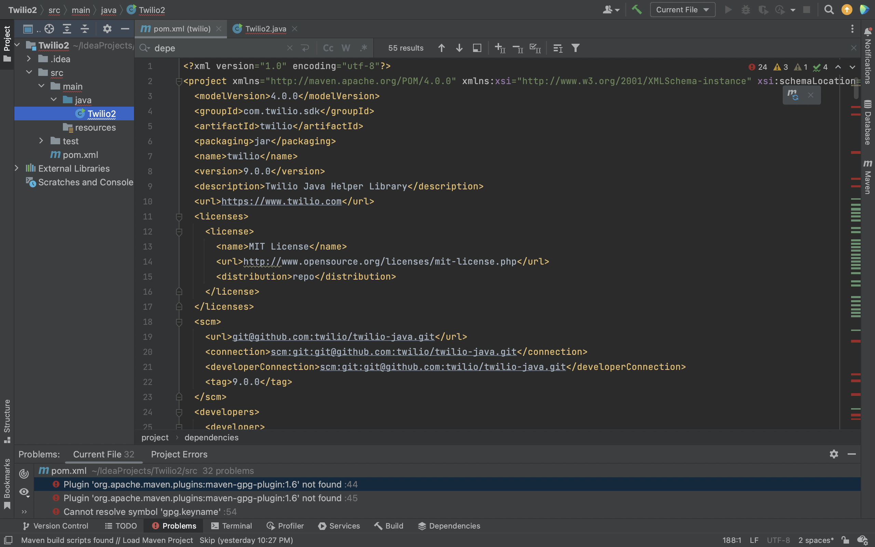Expand External Libraries node
Viewport: 875px width, 547px height.
17,168
